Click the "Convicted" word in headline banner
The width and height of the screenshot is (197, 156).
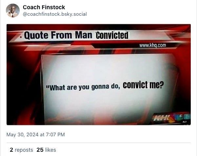point(112,35)
